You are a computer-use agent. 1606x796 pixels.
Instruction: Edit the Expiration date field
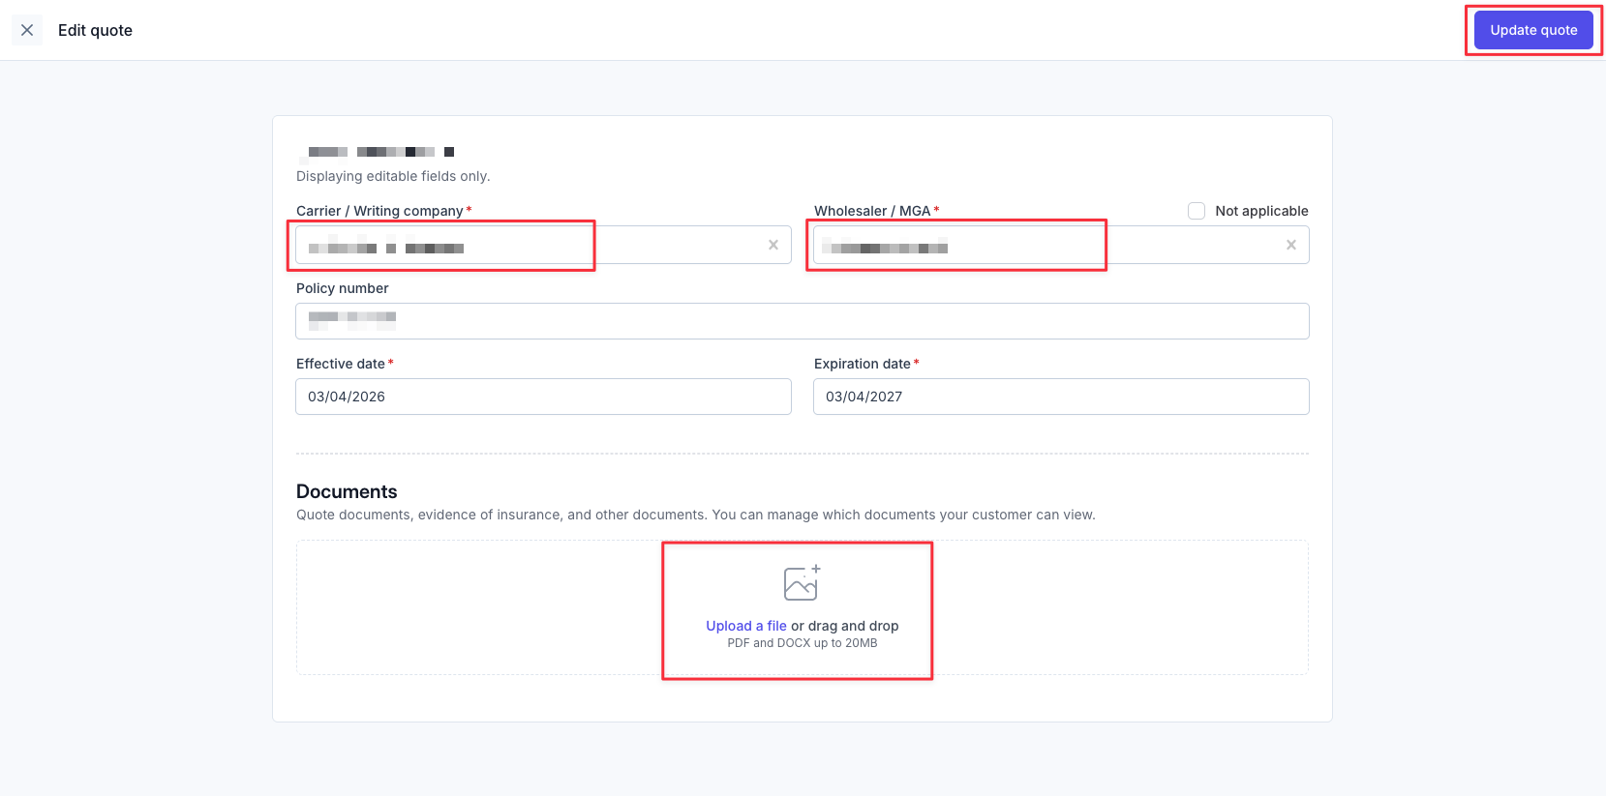[1061, 397]
